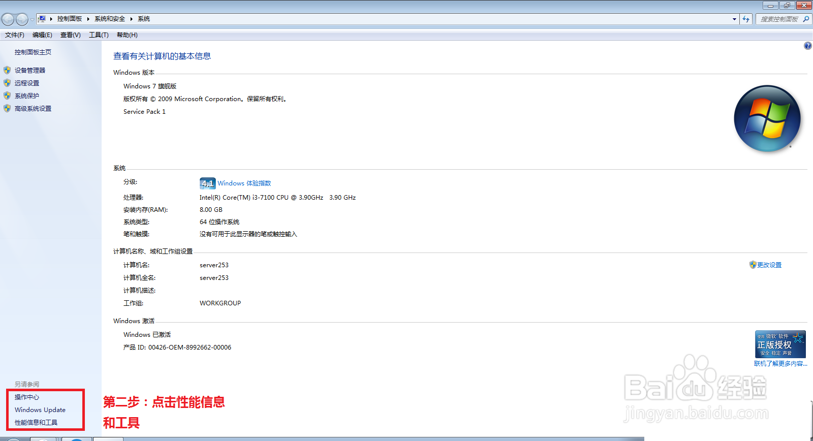
Task: Click the shield icon next to 远程设置
Action: [x=7, y=83]
